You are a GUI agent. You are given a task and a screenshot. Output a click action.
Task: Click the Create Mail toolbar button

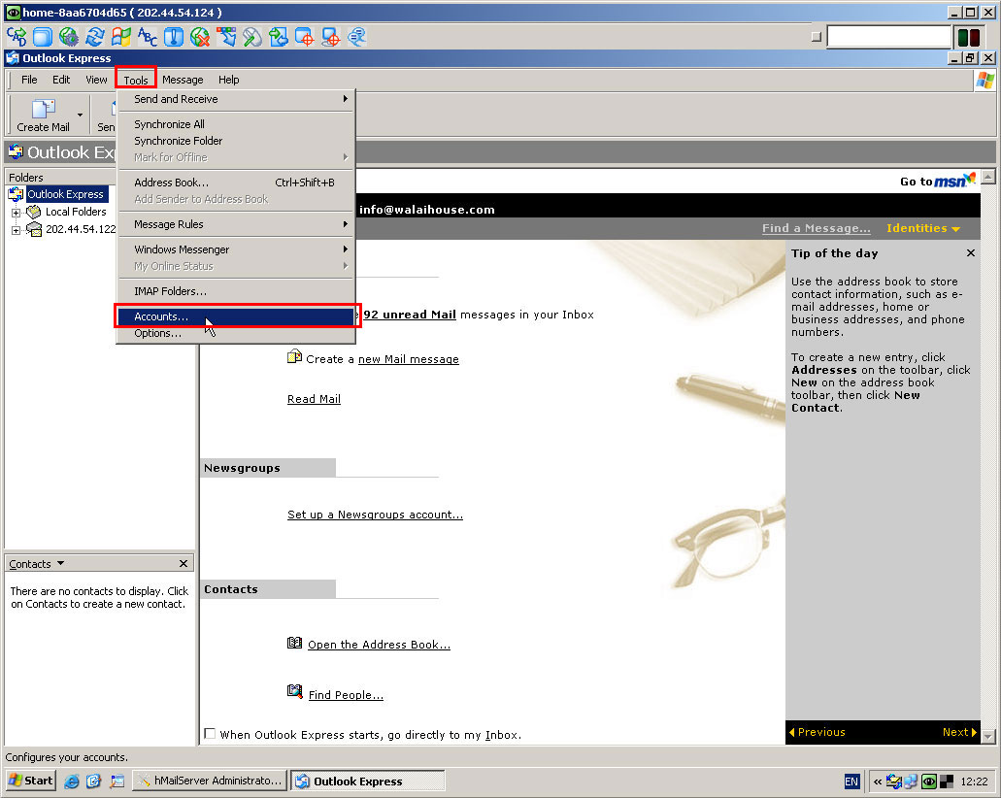click(43, 115)
